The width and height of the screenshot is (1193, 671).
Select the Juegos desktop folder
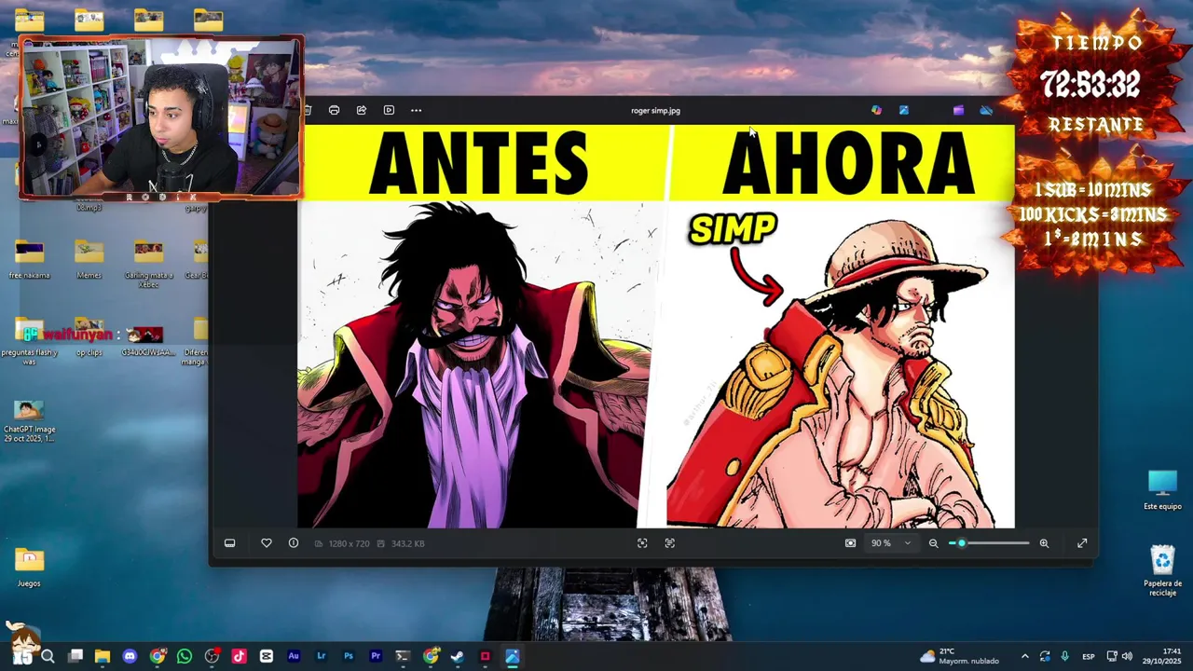click(29, 568)
